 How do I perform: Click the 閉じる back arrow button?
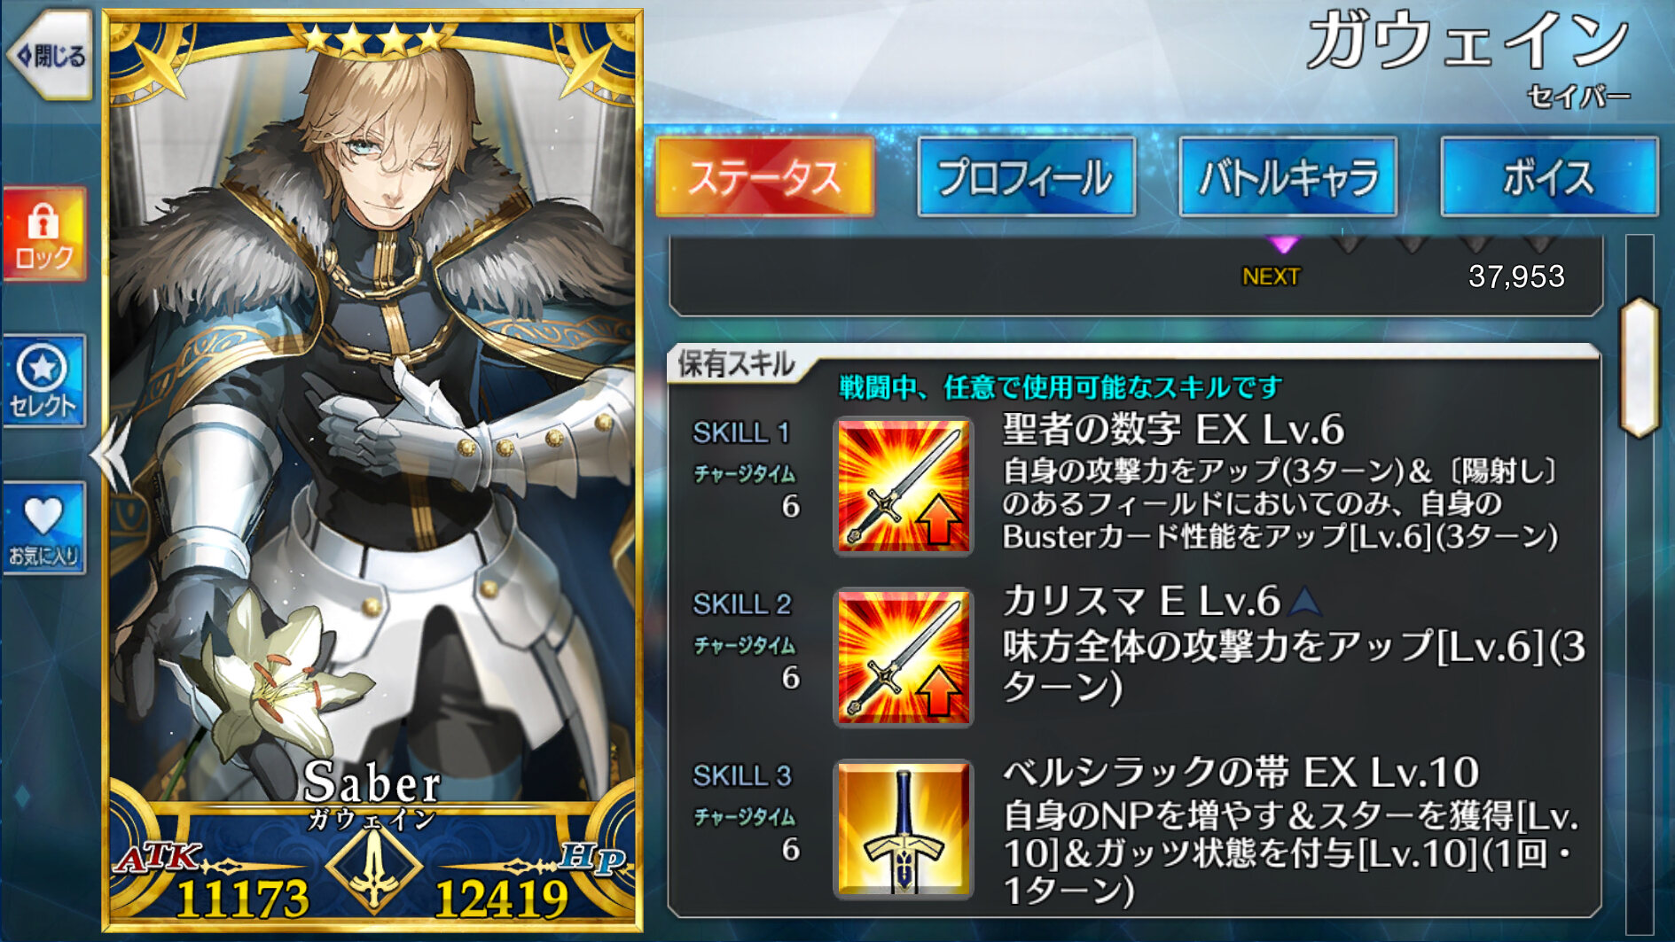(48, 56)
